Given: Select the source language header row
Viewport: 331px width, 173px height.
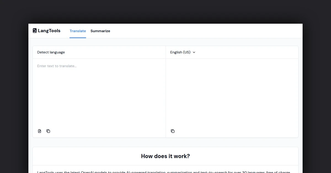Looking at the screenshot, I should pos(83,52).
